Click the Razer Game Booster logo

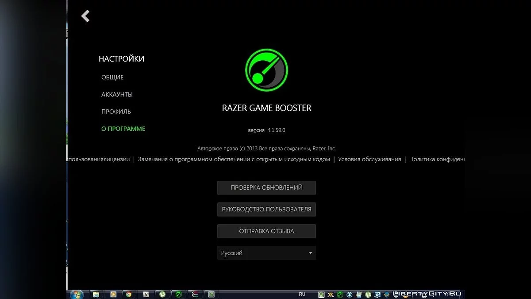click(x=266, y=70)
